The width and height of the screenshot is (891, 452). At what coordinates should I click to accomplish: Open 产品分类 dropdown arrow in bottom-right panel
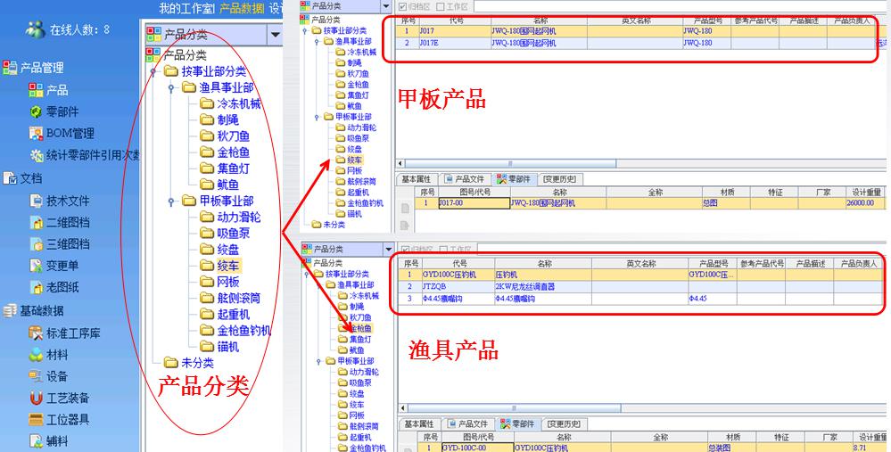(x=389, y=249)
